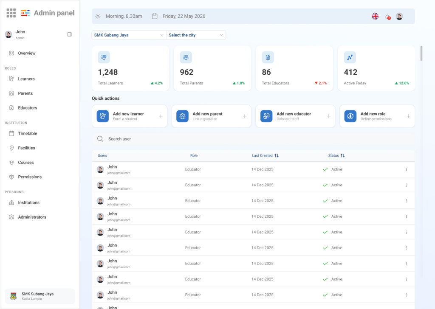The image size is (435, 309).
Task: Click the plus icon on Add new role
Action: (x=408, y=116)
